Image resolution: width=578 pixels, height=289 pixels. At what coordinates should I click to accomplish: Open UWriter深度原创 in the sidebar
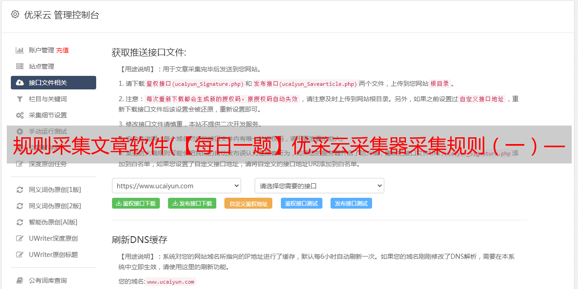click(53, 238)
